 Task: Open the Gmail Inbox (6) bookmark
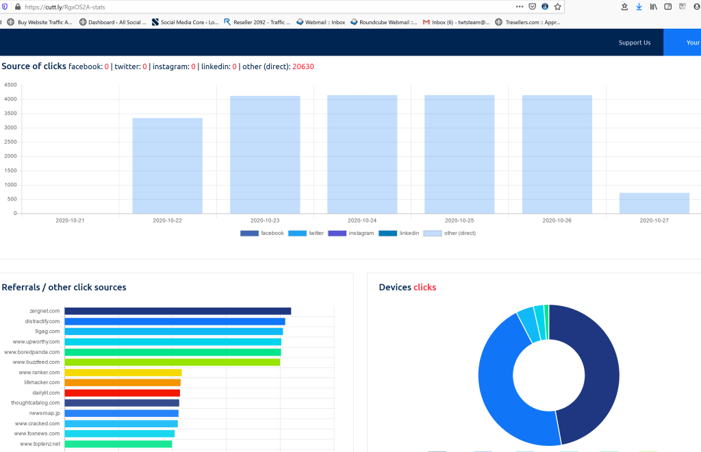456,22
